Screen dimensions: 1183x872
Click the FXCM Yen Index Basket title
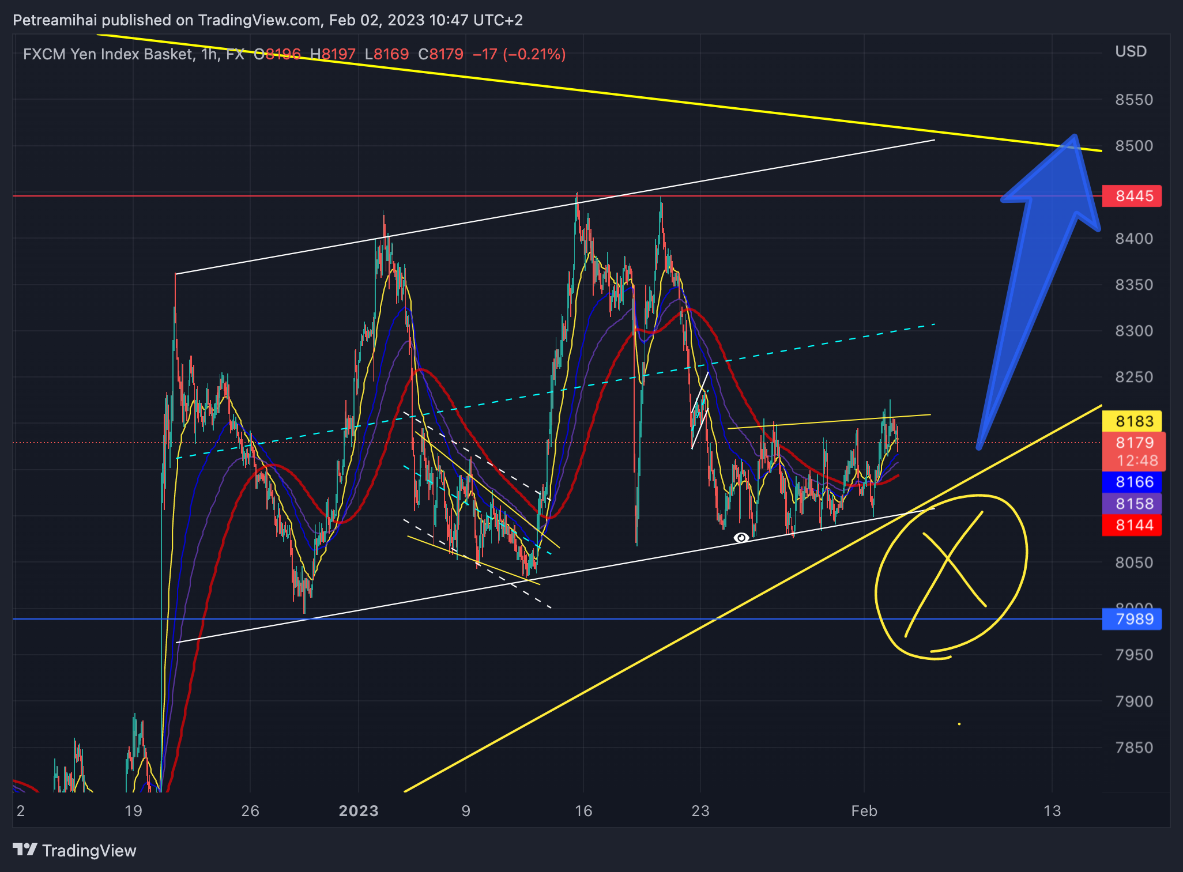pyautogui.click(x=108, y=54)
